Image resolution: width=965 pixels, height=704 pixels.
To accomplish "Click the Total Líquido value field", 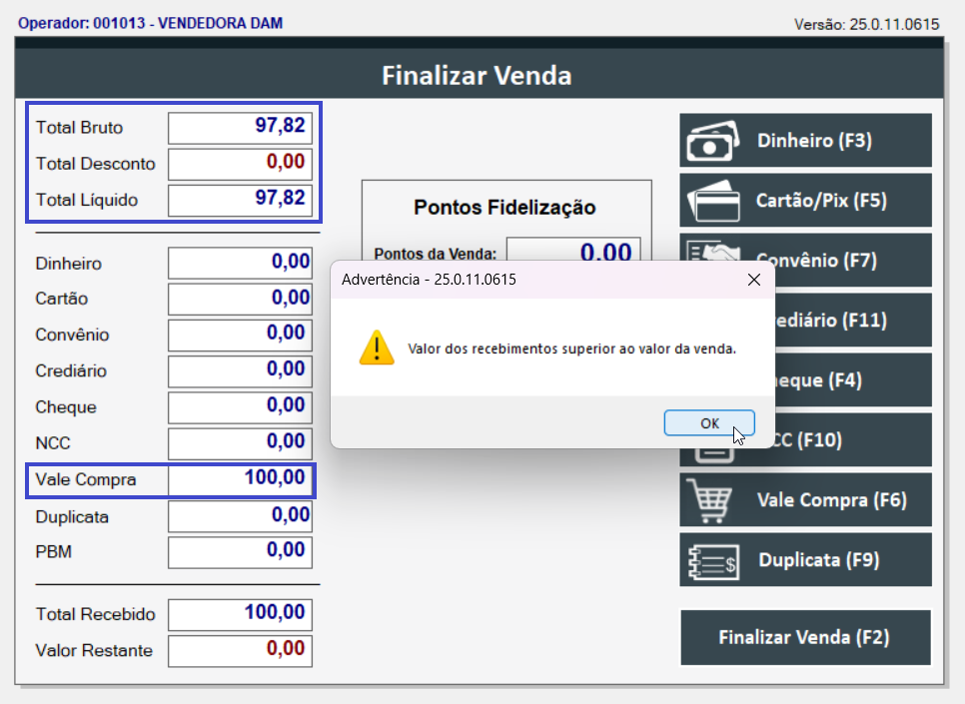I will click(x=240, y=200).
